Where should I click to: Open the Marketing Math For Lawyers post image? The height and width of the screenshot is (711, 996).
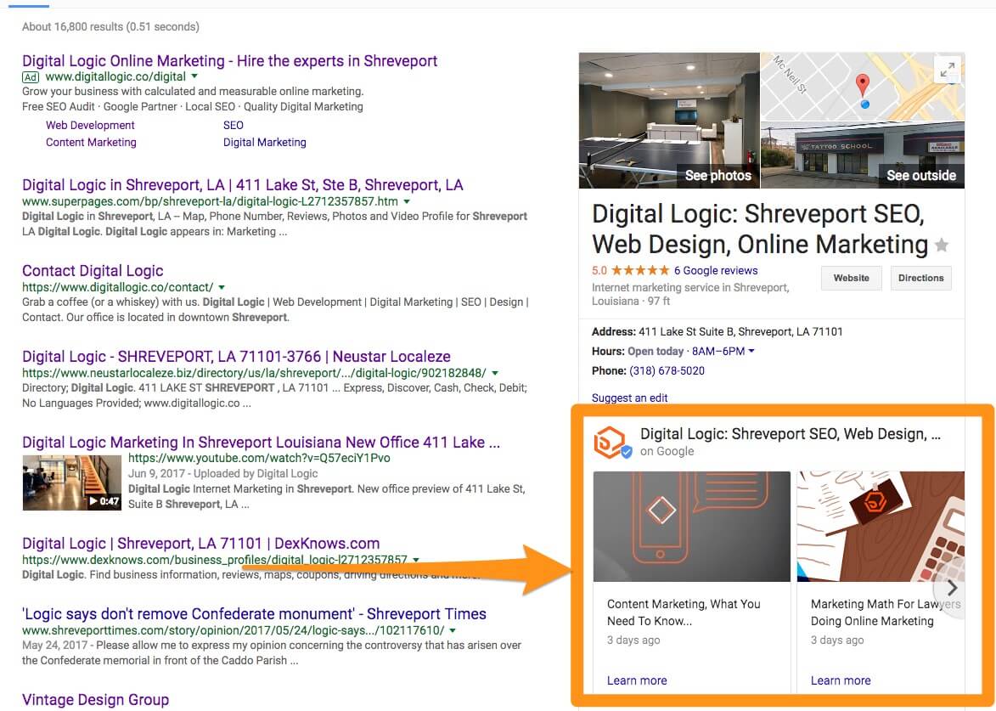pos(881,526)
